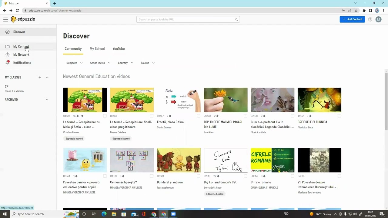Open File Explorer from taskbar
The width and height of the screenshot is (388, 218).
114,214
